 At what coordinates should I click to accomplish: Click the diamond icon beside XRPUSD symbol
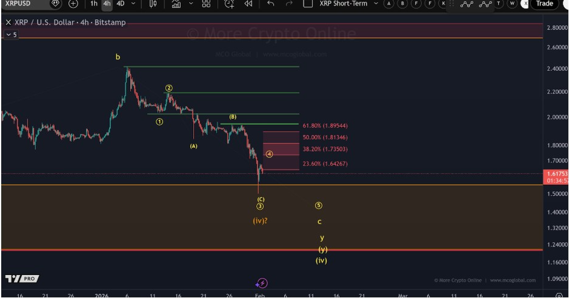(x=55, y=4)
